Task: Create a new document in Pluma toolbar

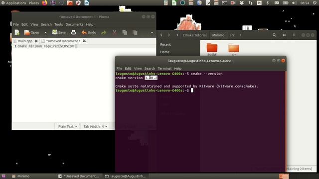Action: click(x=17, y=32)
